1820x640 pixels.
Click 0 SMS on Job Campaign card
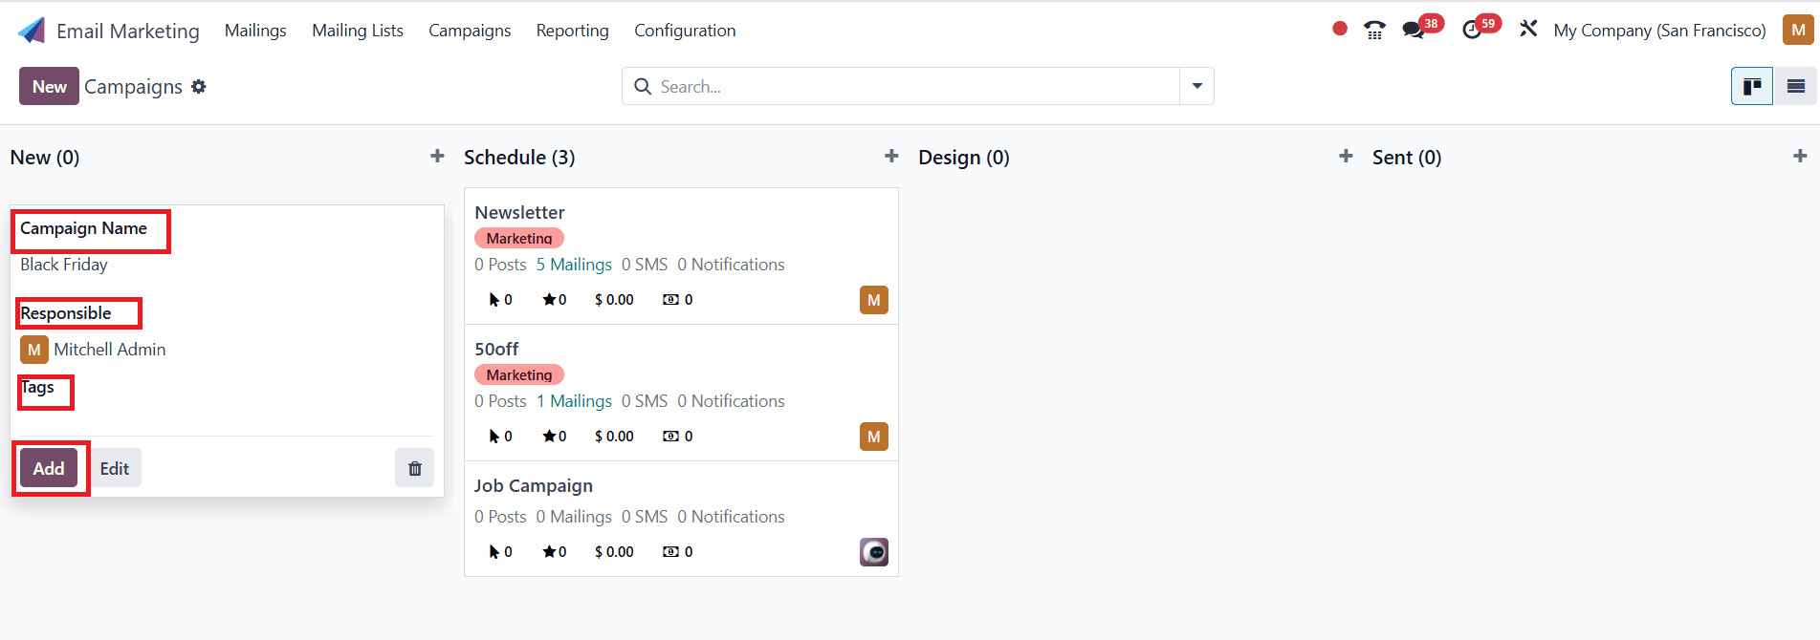645,517
